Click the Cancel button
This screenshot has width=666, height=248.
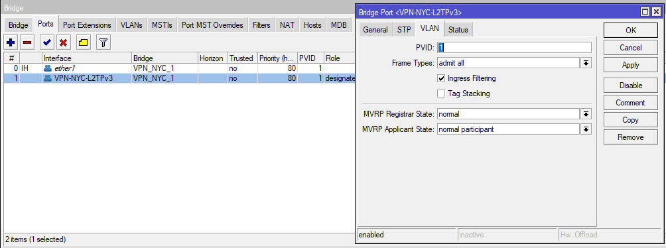pyautogui.click(x=631, y=48)
